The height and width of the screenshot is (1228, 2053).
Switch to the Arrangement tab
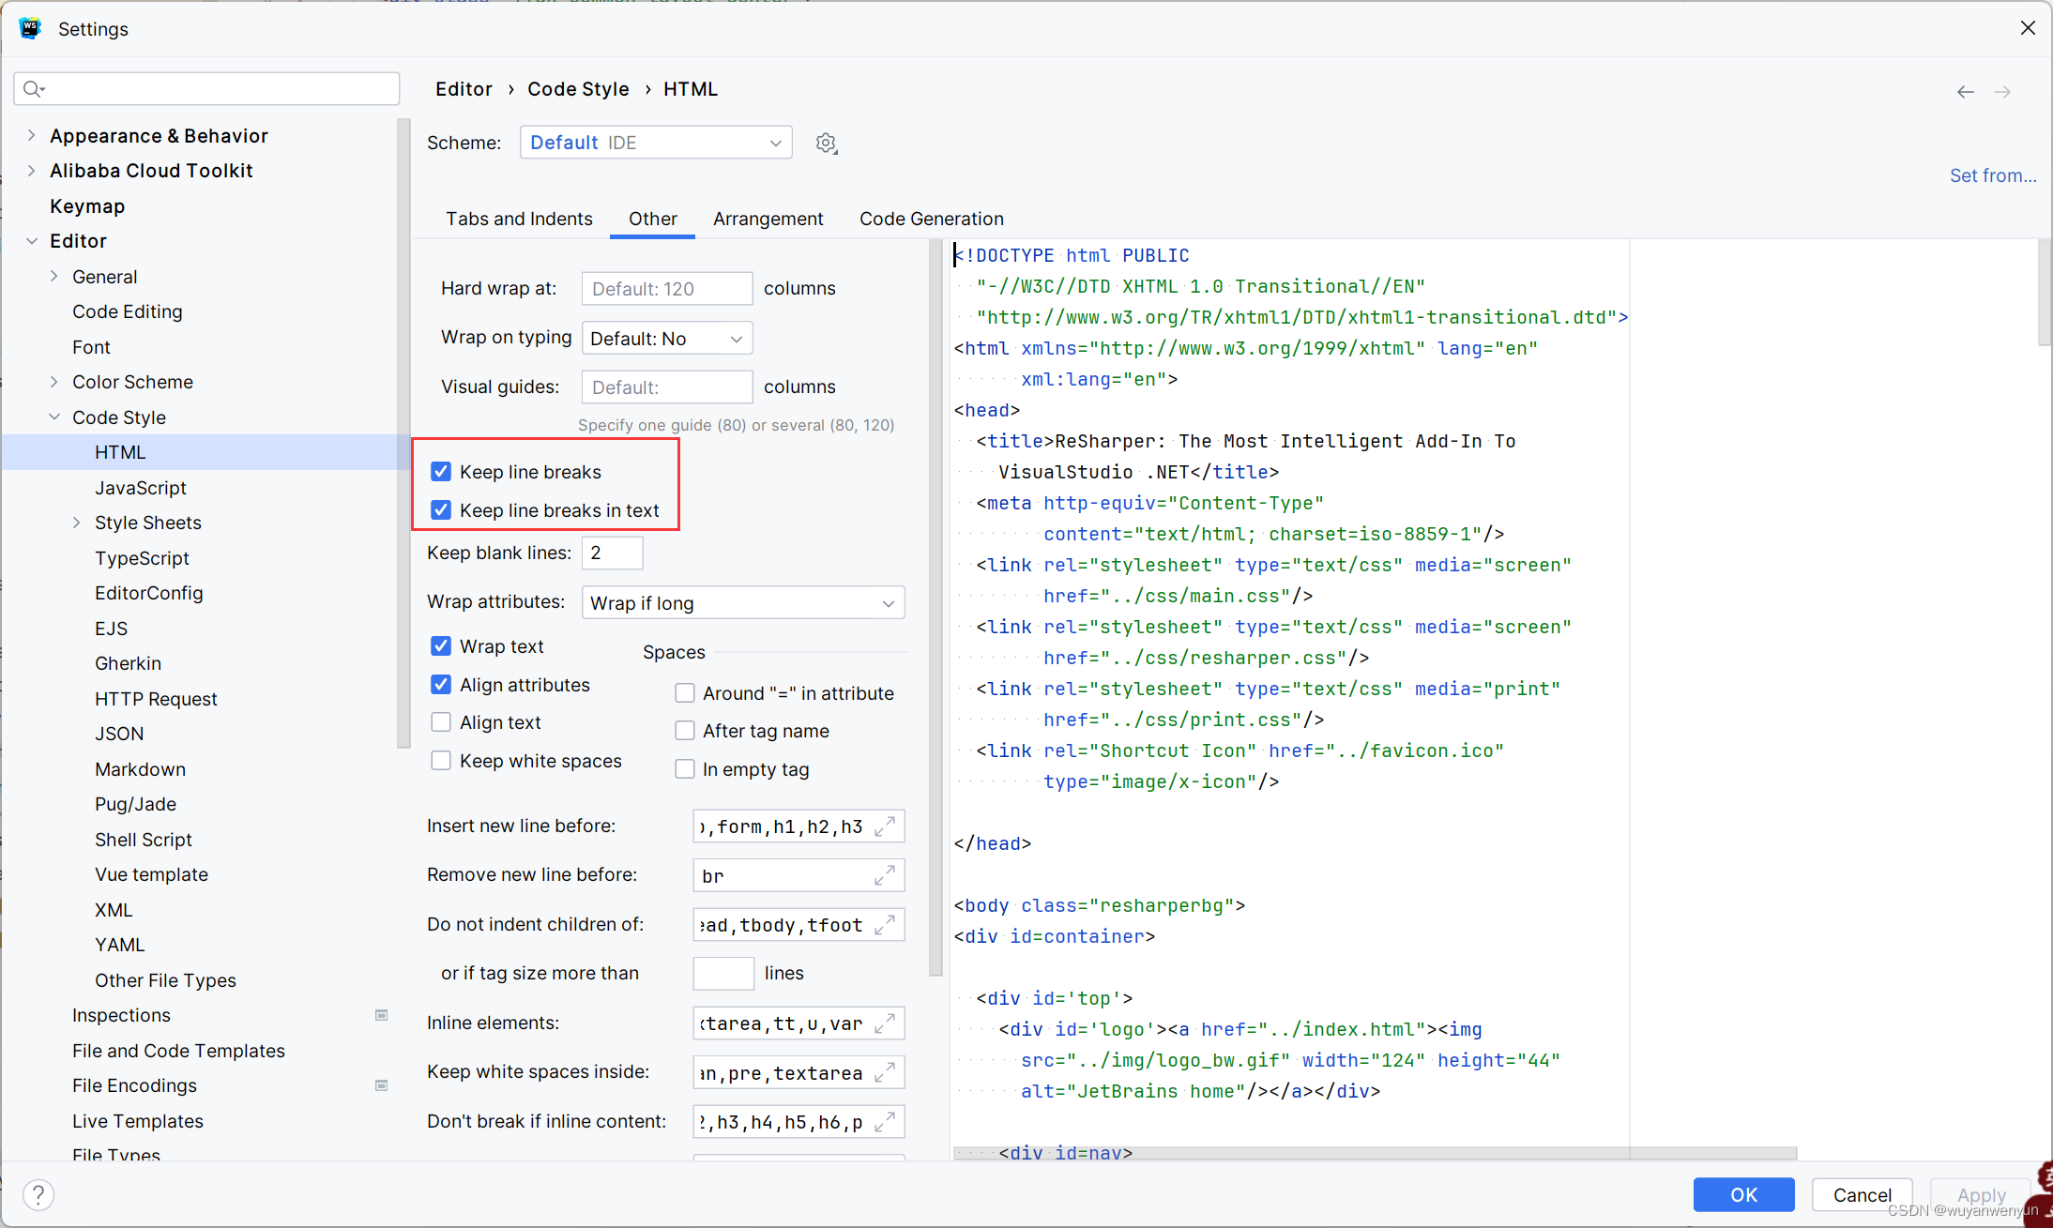click(x=768, y=220)
